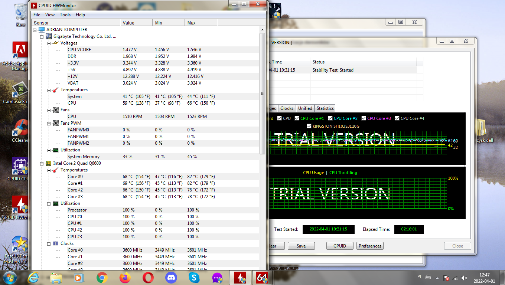
Task: Toggle the KINGSTON SH103S3120G checkbox
Action: (309, 126)
